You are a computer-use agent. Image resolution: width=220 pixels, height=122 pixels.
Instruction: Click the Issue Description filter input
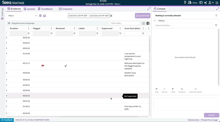[133, 33]
